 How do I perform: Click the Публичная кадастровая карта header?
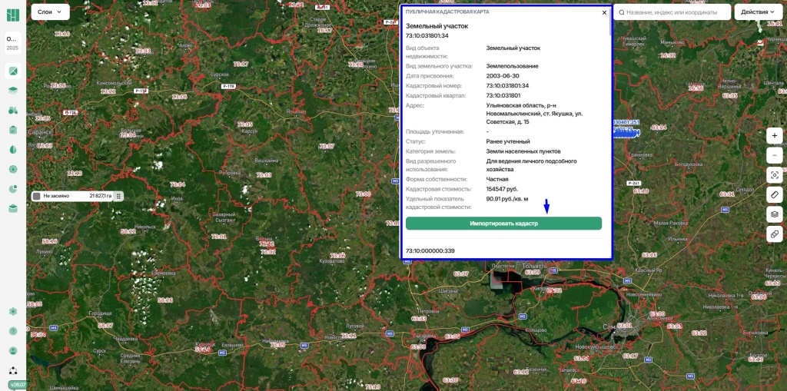[447, 12]
